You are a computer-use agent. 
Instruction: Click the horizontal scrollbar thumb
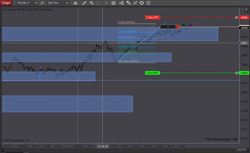click(x=242, y=150)
